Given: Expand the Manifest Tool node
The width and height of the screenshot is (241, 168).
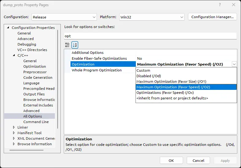Looking at the screenshot, I should tap(14, 133).
